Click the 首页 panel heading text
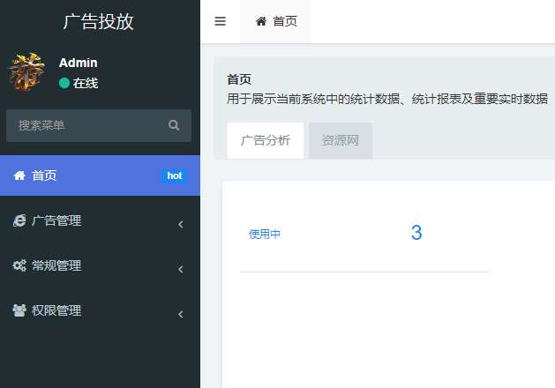Viewport: 555px width, 388px height. pyautogui.click(x=239, y=79)
